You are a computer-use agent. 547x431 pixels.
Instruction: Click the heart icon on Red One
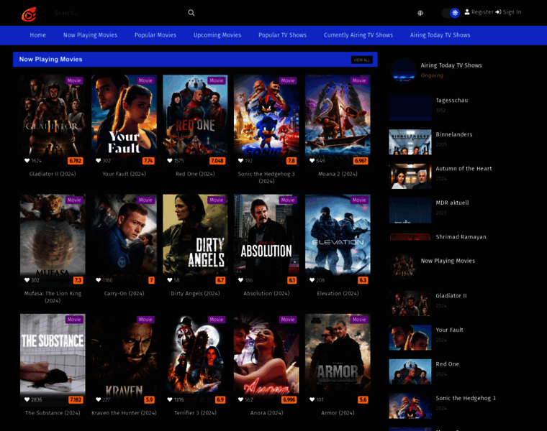(x=170, y=160)
